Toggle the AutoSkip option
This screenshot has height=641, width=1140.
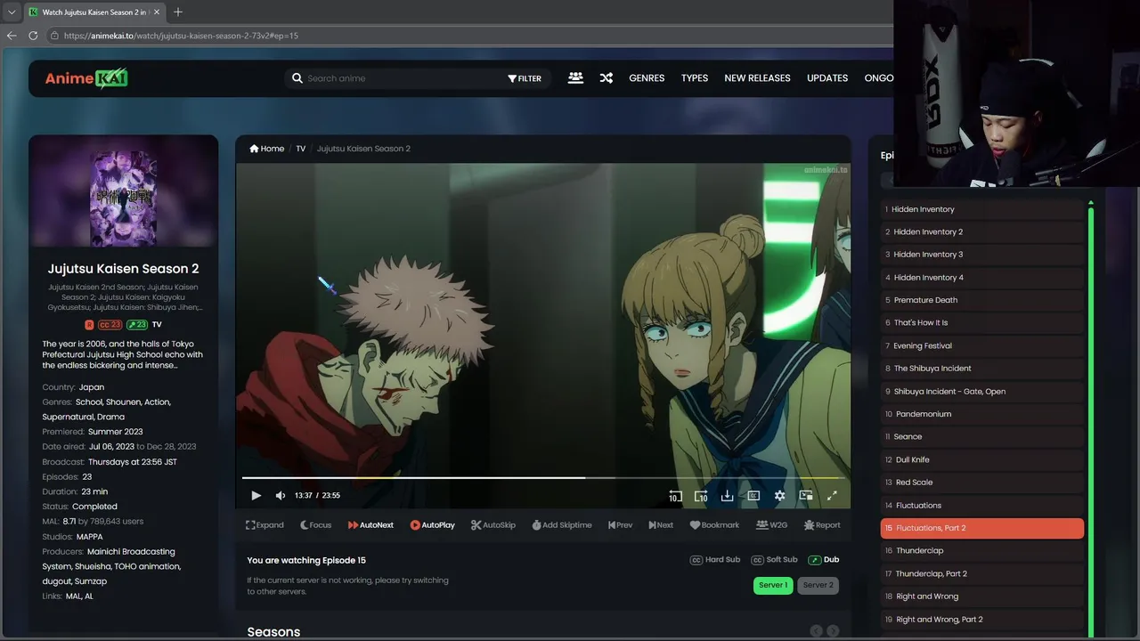pyautogui.click(x=493, y=525)
